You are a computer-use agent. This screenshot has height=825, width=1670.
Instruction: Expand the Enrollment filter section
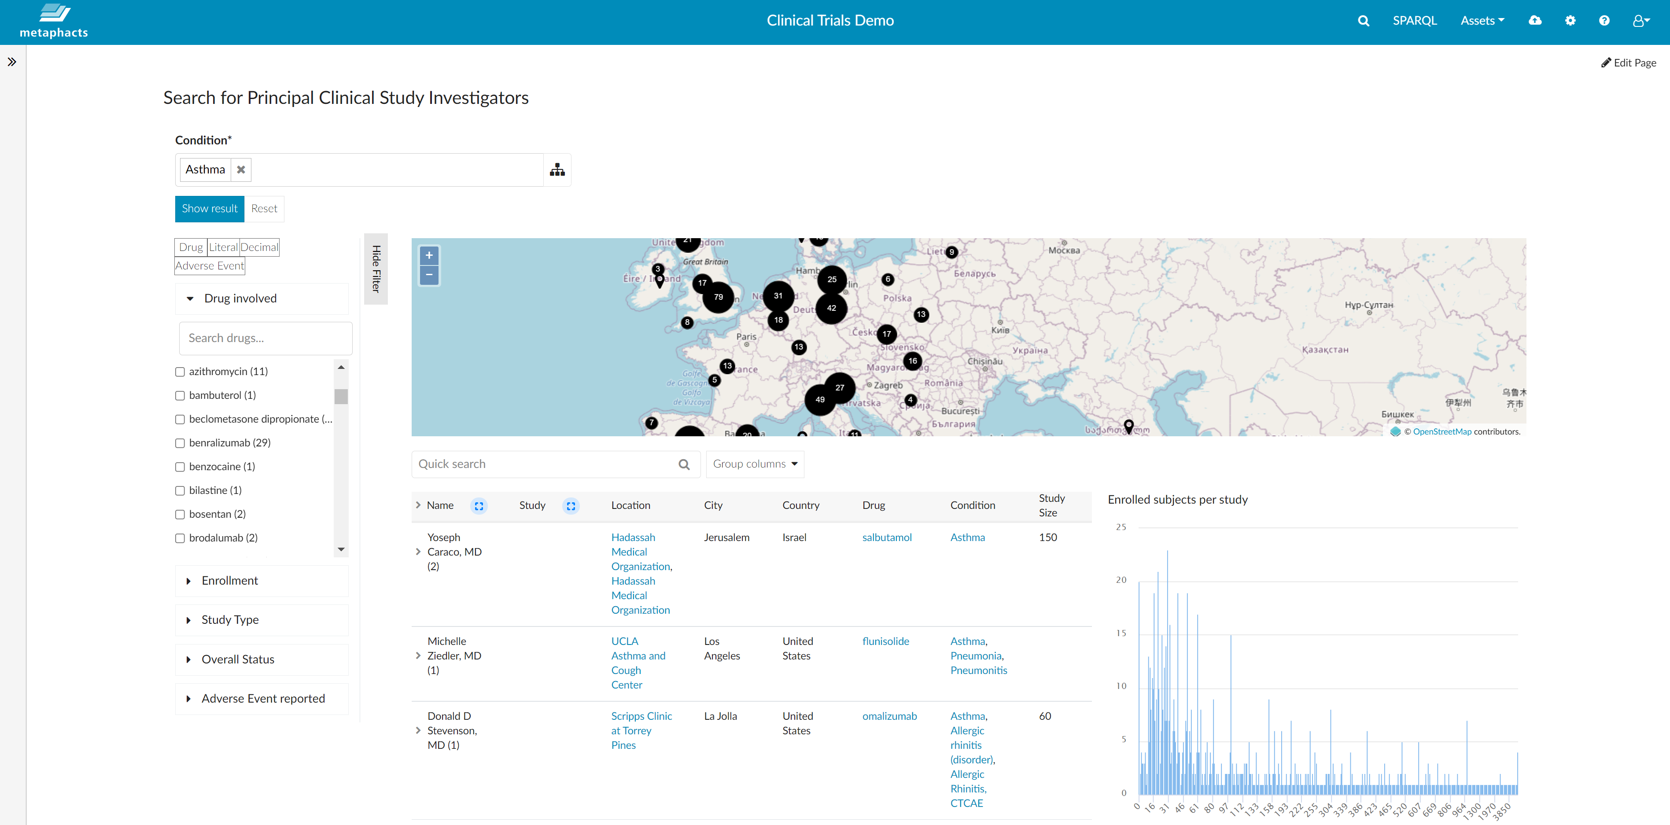pyautogui.click(x=229, y=581)
